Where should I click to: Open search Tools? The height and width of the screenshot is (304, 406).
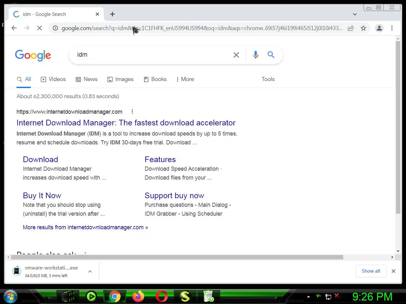point(268,79)
